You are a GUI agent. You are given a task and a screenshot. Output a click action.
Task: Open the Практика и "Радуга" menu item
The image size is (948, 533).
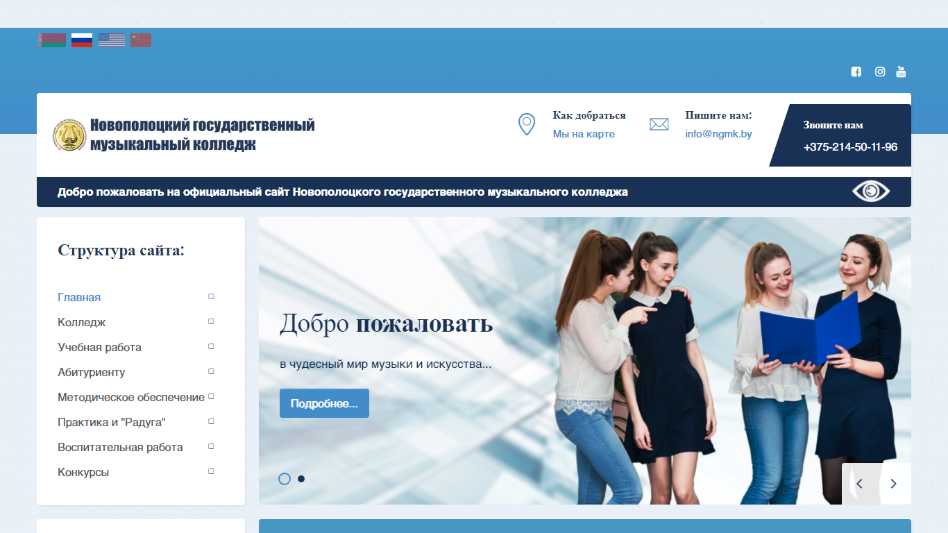[112, 422]
